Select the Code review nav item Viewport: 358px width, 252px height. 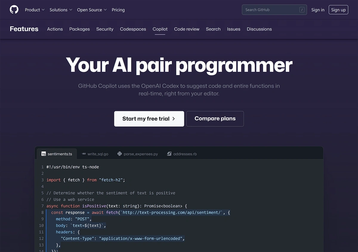click(186, 29)
